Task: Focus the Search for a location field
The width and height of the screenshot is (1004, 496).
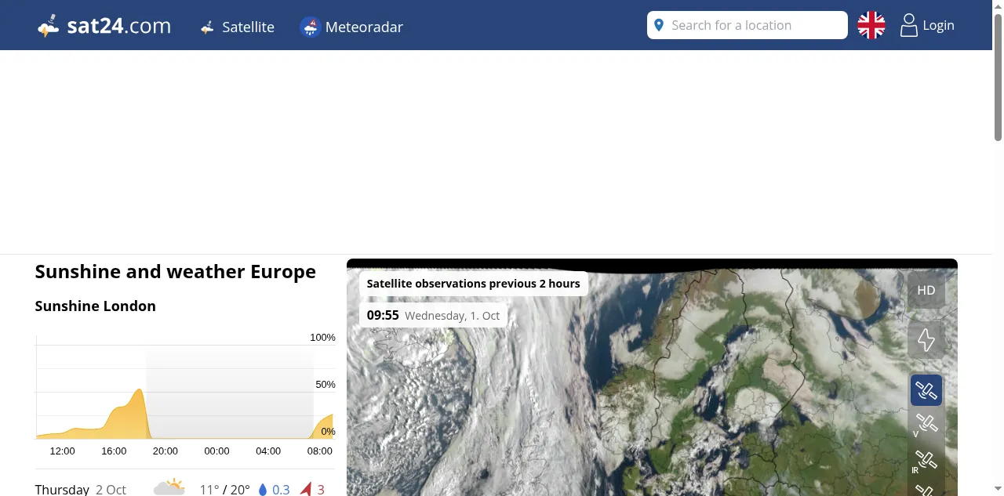Action: tap(747, 25)
